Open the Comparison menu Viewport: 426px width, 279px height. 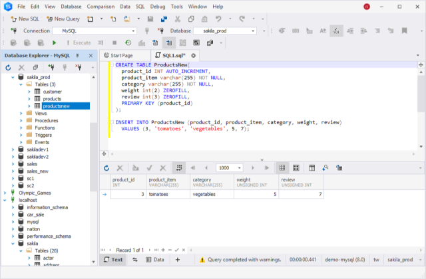pos(101,7)
